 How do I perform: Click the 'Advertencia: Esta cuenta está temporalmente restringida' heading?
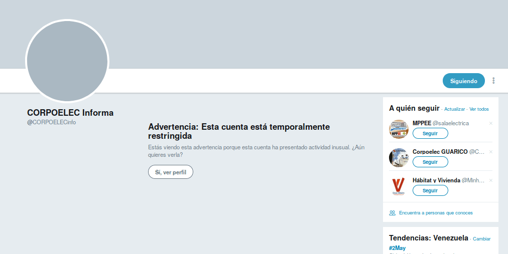239,131
